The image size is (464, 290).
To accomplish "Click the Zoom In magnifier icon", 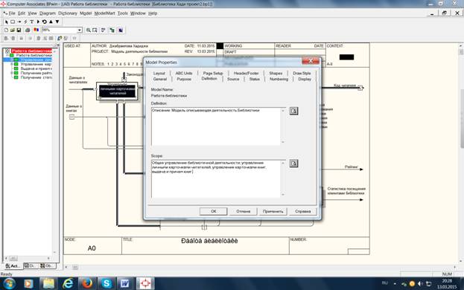I will [x=88, y=30].
